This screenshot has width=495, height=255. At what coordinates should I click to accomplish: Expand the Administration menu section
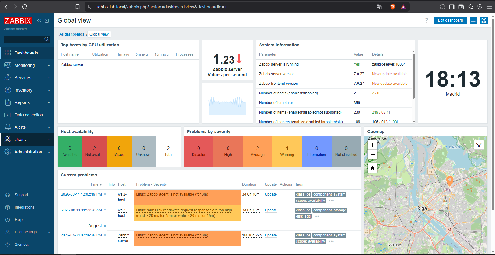[27, 152]
